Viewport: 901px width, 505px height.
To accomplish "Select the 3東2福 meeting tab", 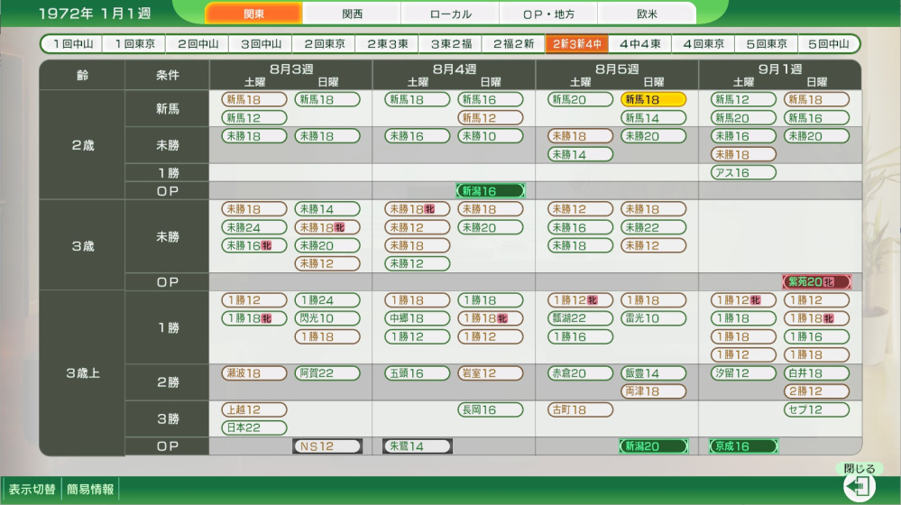I will tap(451, 43).
